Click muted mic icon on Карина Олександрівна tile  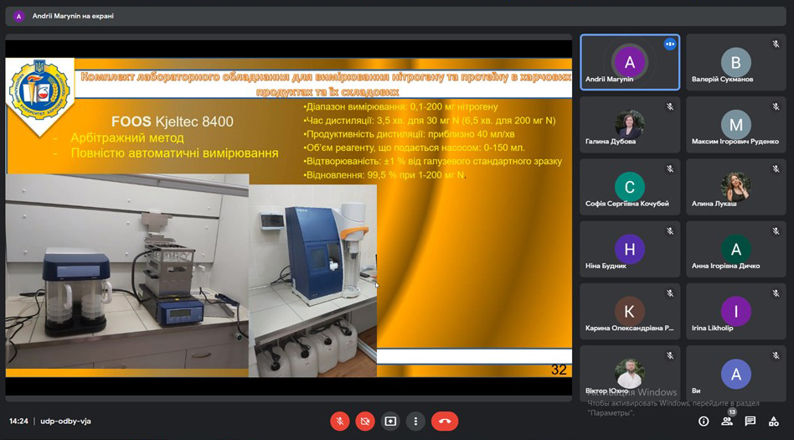[x=670, y=293]
